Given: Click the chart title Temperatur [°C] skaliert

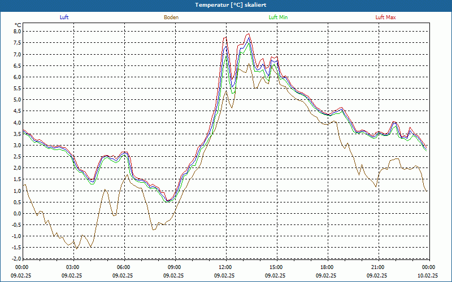Looking at the screenshot, I should 231,5.
